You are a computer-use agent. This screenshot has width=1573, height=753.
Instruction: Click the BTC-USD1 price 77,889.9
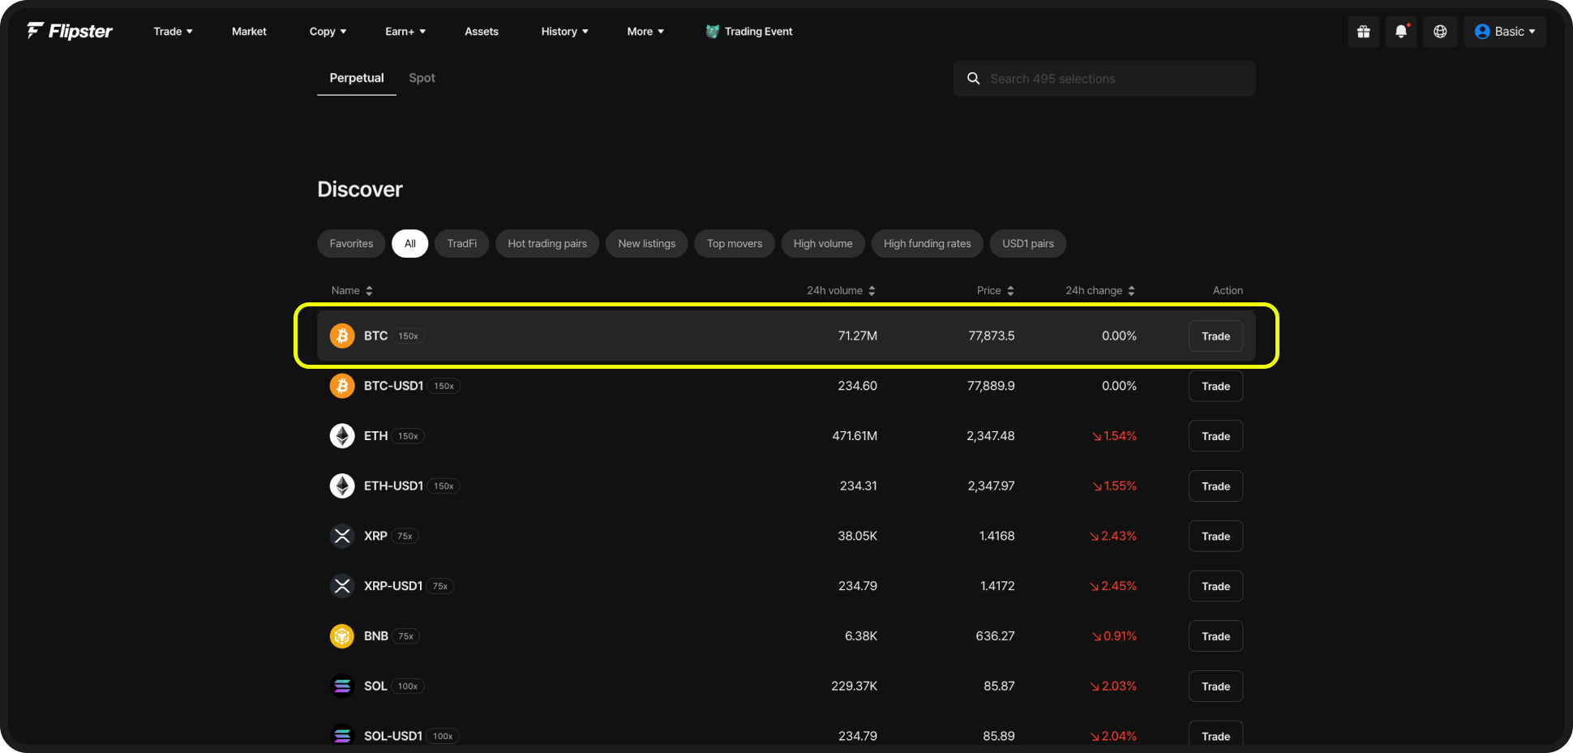tap(991, 386)
